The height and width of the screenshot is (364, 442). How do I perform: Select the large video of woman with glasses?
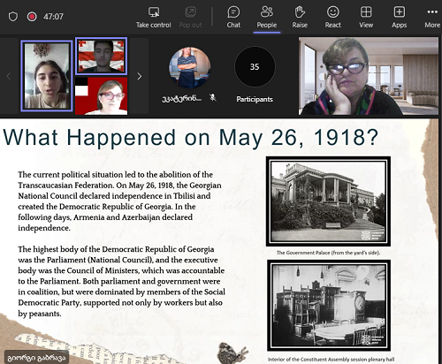(369, 76)
